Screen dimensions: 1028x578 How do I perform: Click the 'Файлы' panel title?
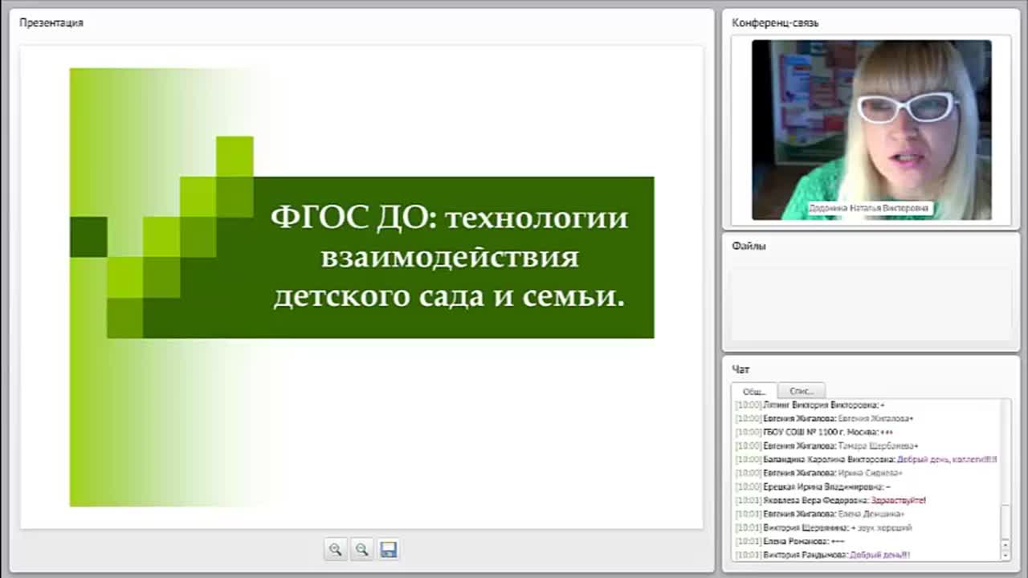[749, 246]
